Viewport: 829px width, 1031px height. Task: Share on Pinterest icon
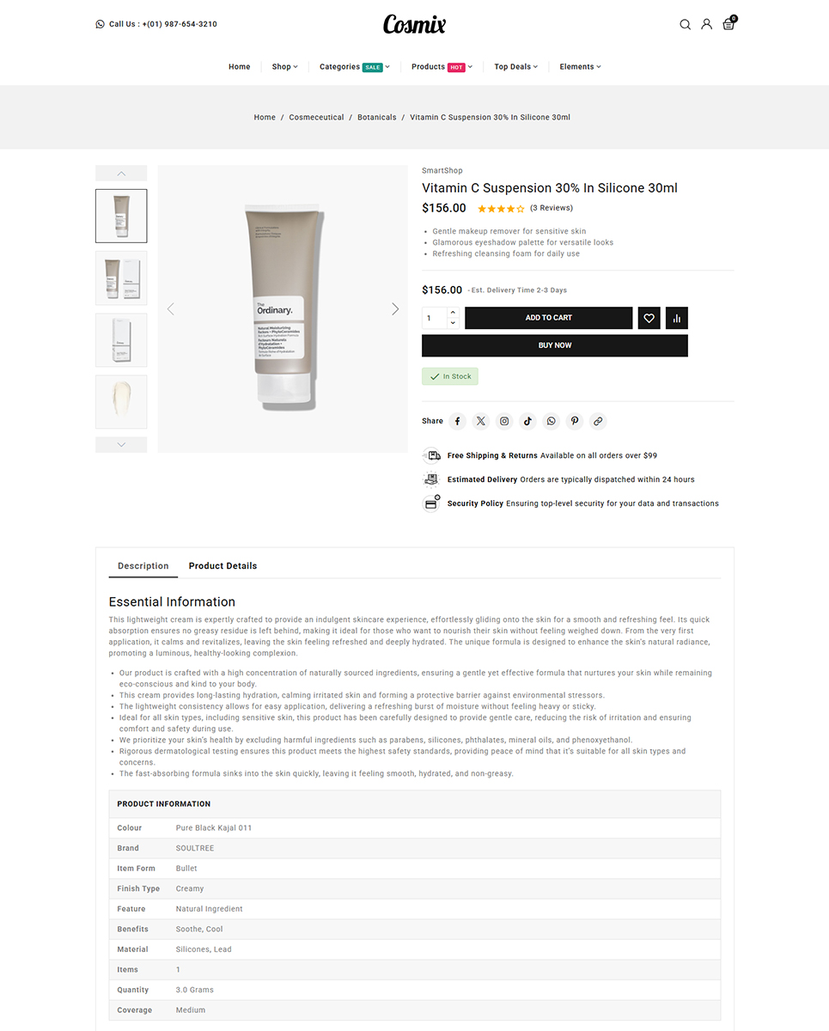point(575,421)
